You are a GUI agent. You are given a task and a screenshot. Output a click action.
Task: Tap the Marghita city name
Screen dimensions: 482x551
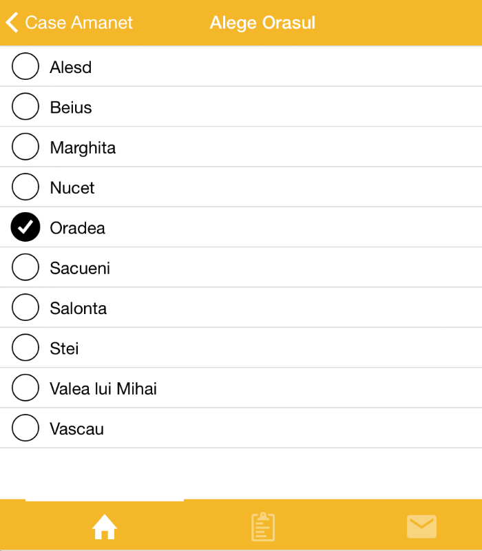tap(83, 148)
